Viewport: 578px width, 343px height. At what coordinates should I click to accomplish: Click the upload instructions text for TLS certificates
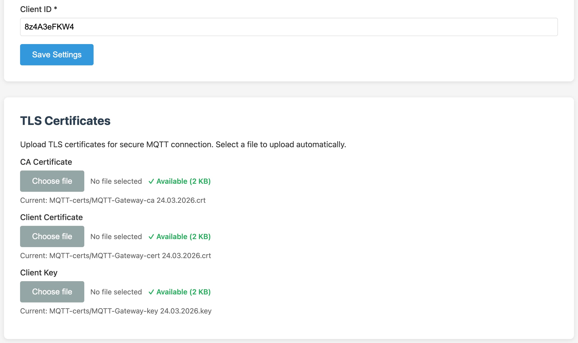[x=183, y=144]
